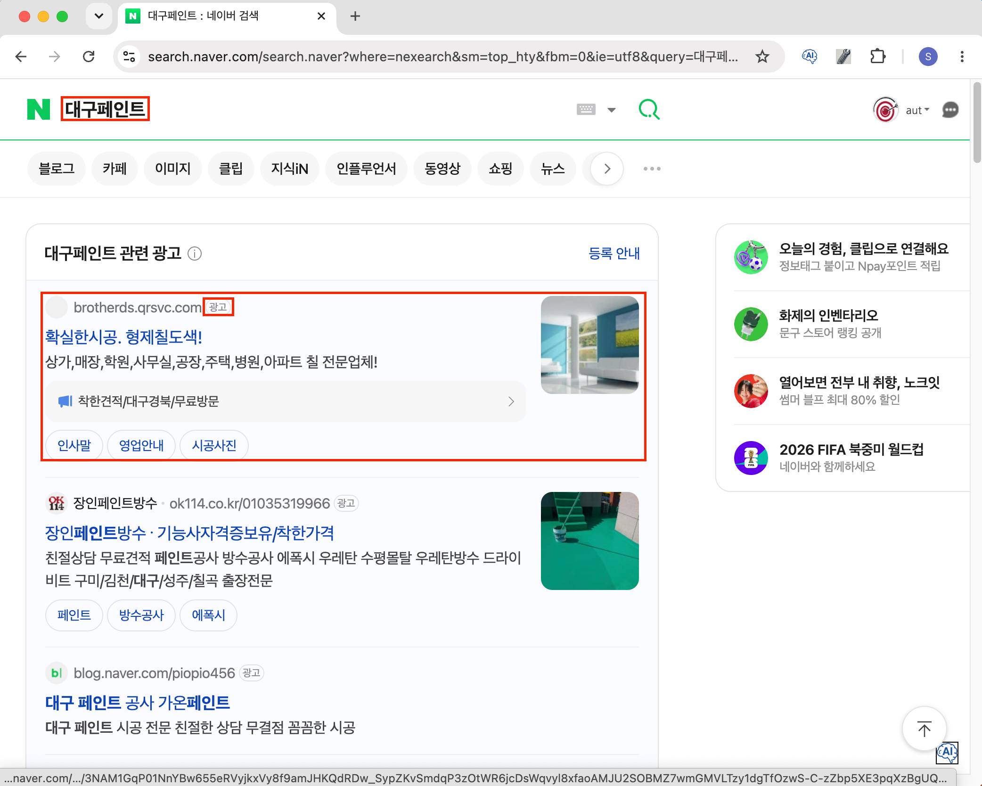Select the 지식iN tab
This screenshot has height=786, width=982.
point(289,169)
